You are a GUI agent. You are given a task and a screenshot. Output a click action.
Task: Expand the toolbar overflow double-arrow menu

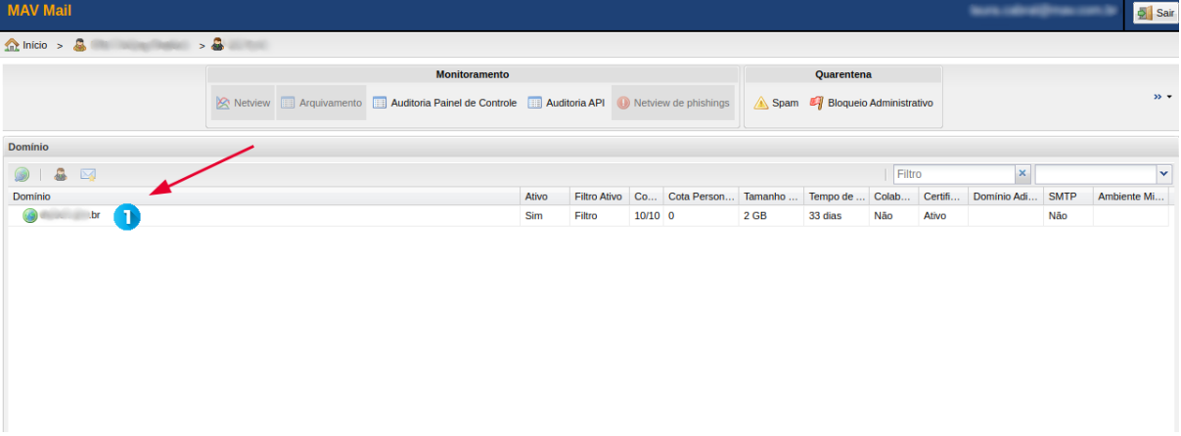click(x=1161, y=97)
